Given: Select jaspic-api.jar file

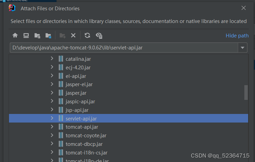Looking at the screenshot, I should pos(80,102).
